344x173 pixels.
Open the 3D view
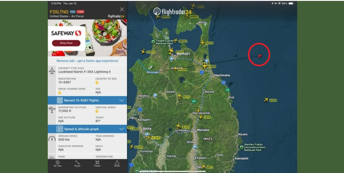[x=58, y=163]
